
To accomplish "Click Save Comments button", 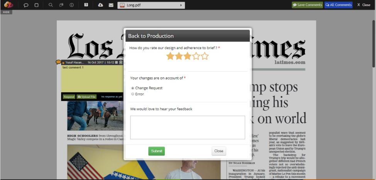I will (x=307, y=5).
